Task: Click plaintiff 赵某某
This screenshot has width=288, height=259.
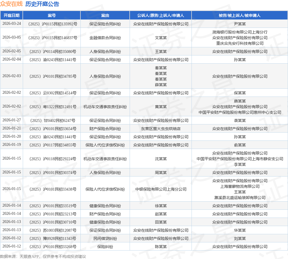Action: tap(161, 214)
